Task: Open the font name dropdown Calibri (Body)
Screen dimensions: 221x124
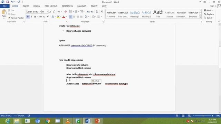Action: pyautogui.click(x=40, y=12)
